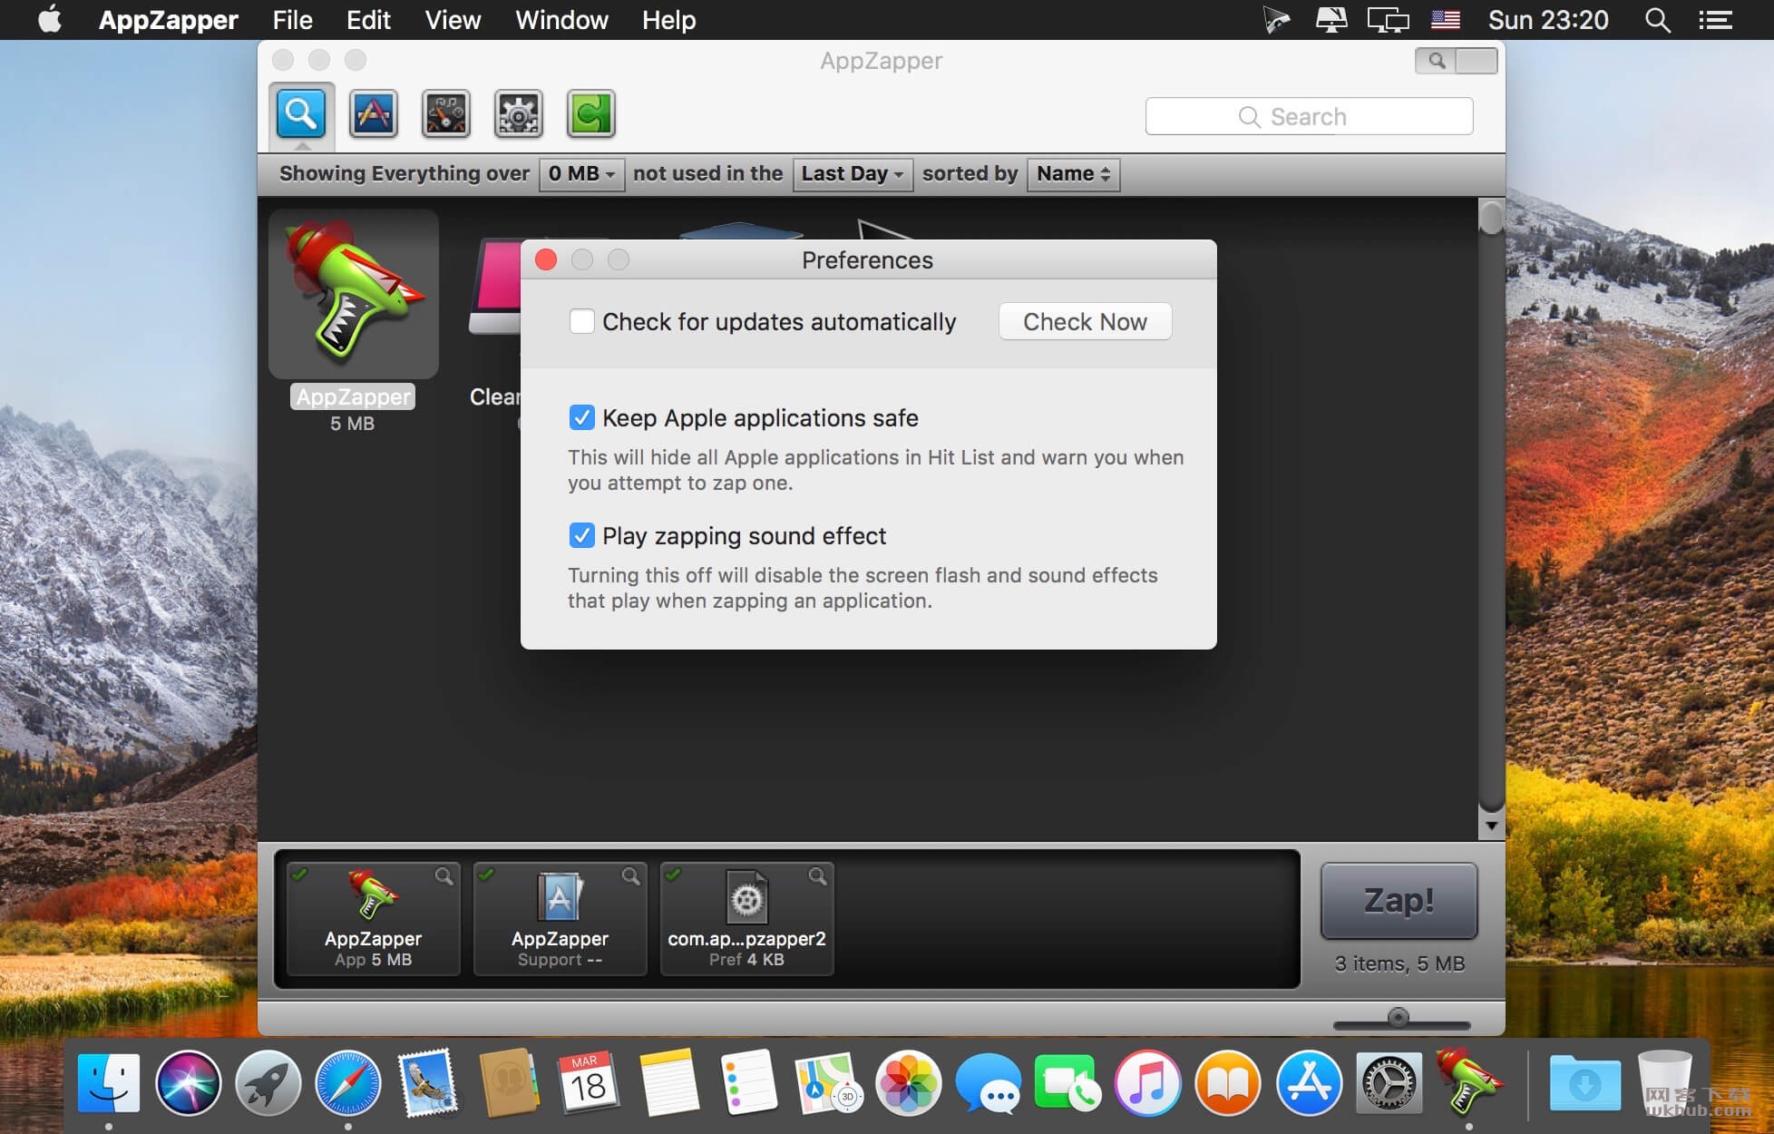Open the Edit menu
The image size is (1774, 1134).
point(368,20)
